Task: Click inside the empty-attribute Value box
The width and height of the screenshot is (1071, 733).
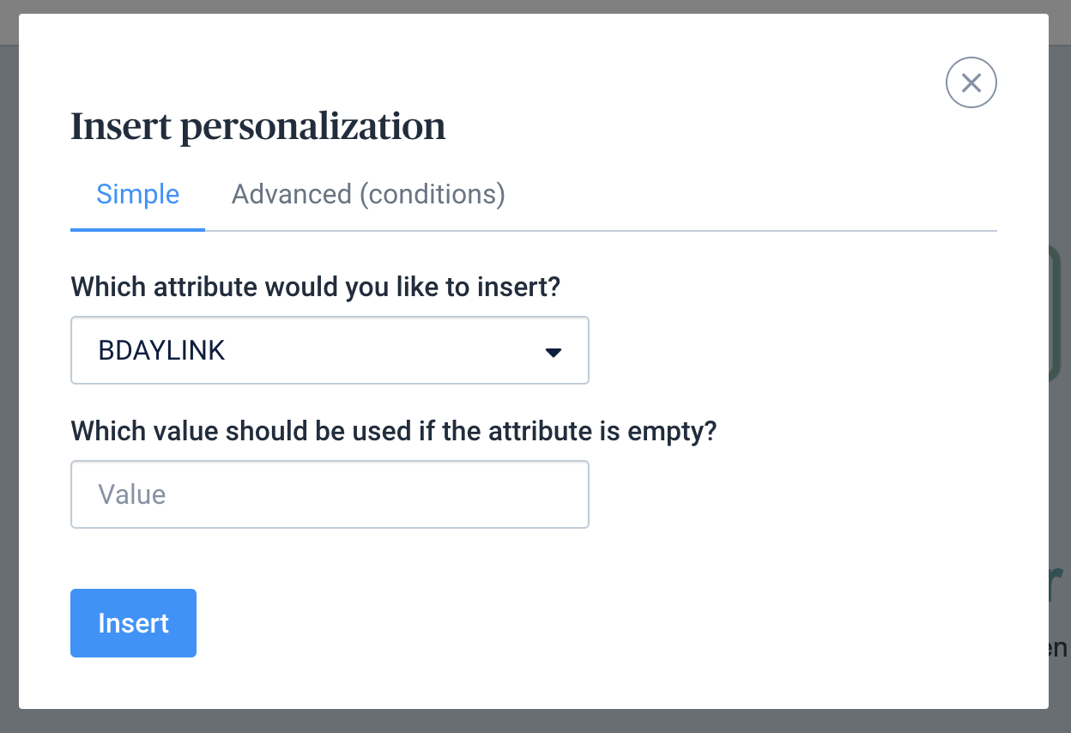Action: coord(330,494)
